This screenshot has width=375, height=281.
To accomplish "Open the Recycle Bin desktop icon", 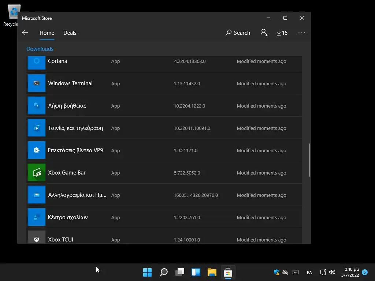I will click(11, 15).
